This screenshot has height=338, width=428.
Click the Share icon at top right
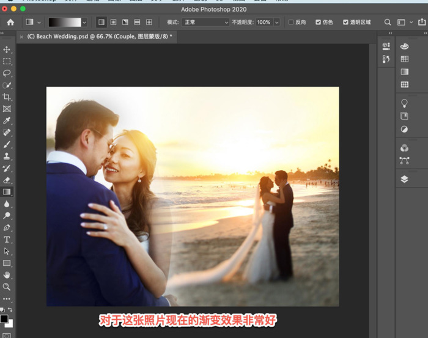pos(422,22)
